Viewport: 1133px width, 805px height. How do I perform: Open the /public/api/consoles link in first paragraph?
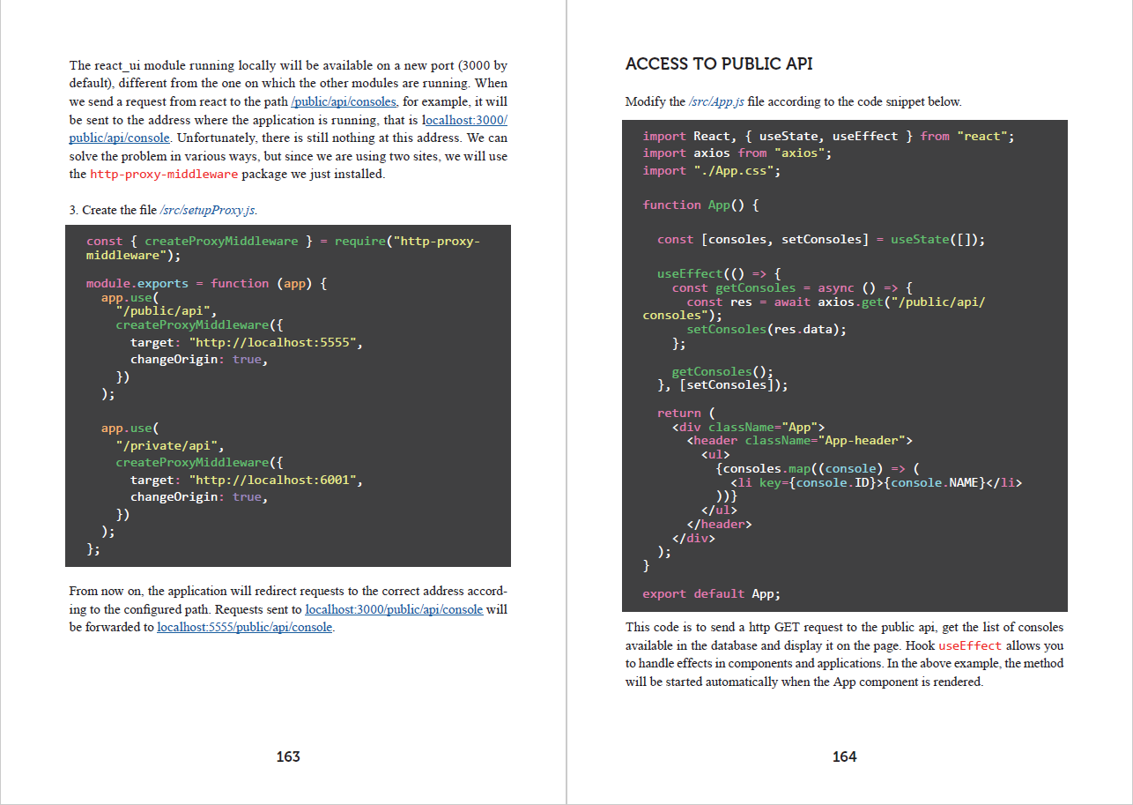pos(344,101)
